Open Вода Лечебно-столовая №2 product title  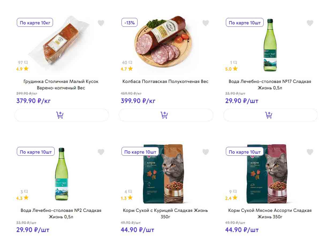click(x=61, y=214)
